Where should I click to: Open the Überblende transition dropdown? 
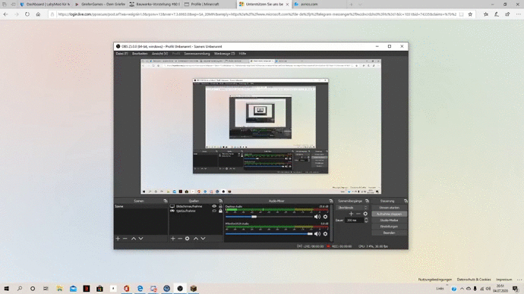coord(352,208)
